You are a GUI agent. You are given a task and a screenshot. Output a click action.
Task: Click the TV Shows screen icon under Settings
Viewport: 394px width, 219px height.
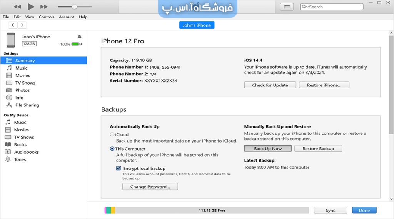9,83
